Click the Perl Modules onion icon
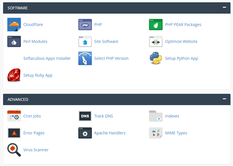The width and height of the screenshot is (233, 166). (14, 41)
